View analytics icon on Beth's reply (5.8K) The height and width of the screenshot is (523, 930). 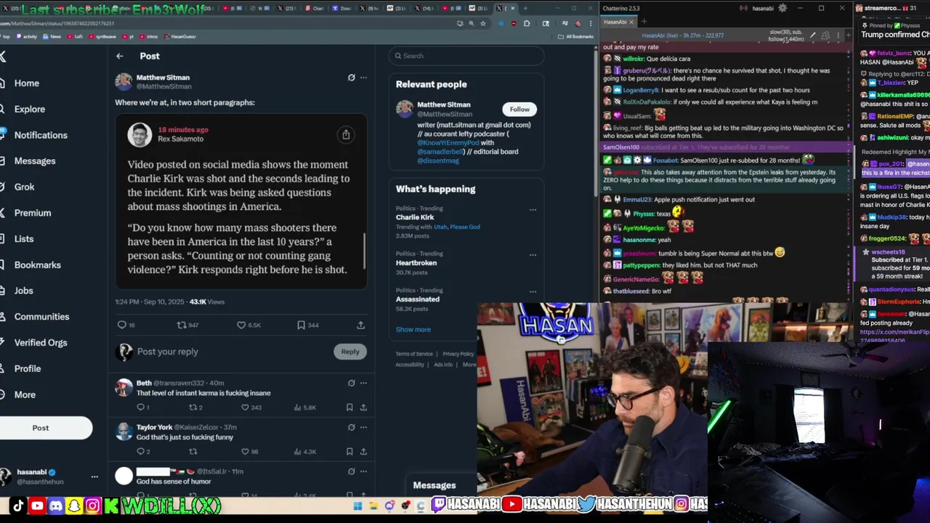(x=297, y=408)
